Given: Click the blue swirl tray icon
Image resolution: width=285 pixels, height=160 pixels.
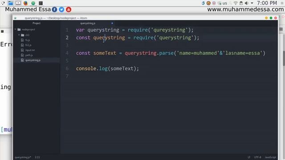Looking at the screenshot, I should (x=203, y=3).
